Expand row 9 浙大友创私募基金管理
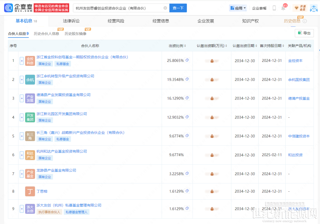This screenshot has height=224, width=320. (x=22, y=209)
